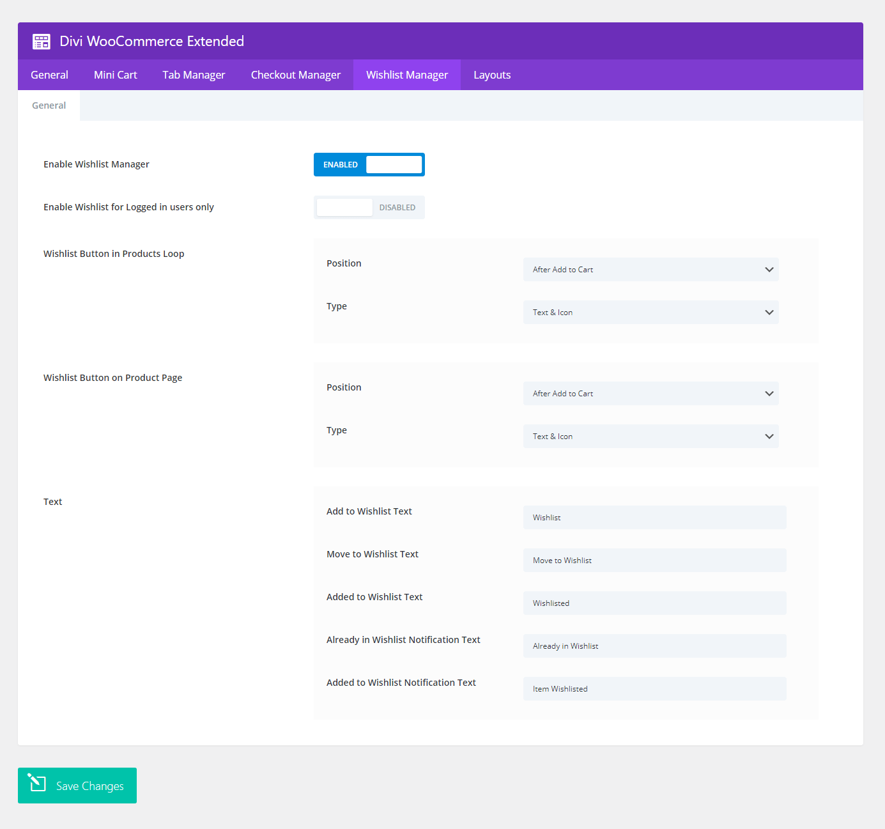The height and width of the screenshot is (829, 885).
Task: Toggle Enable Wishlist for Logged in users only
Action: click(x=369, y=207)
